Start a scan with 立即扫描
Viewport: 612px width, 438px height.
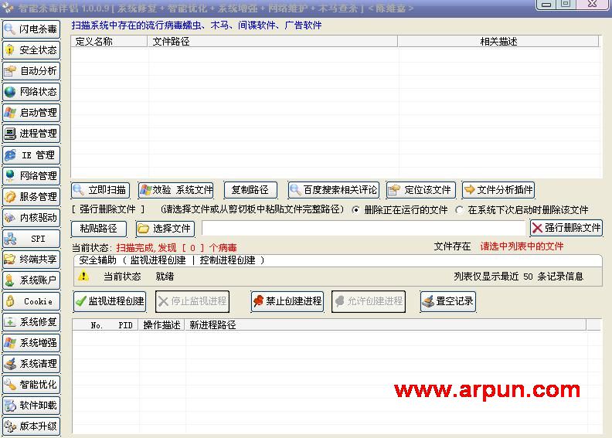point(100,190)
